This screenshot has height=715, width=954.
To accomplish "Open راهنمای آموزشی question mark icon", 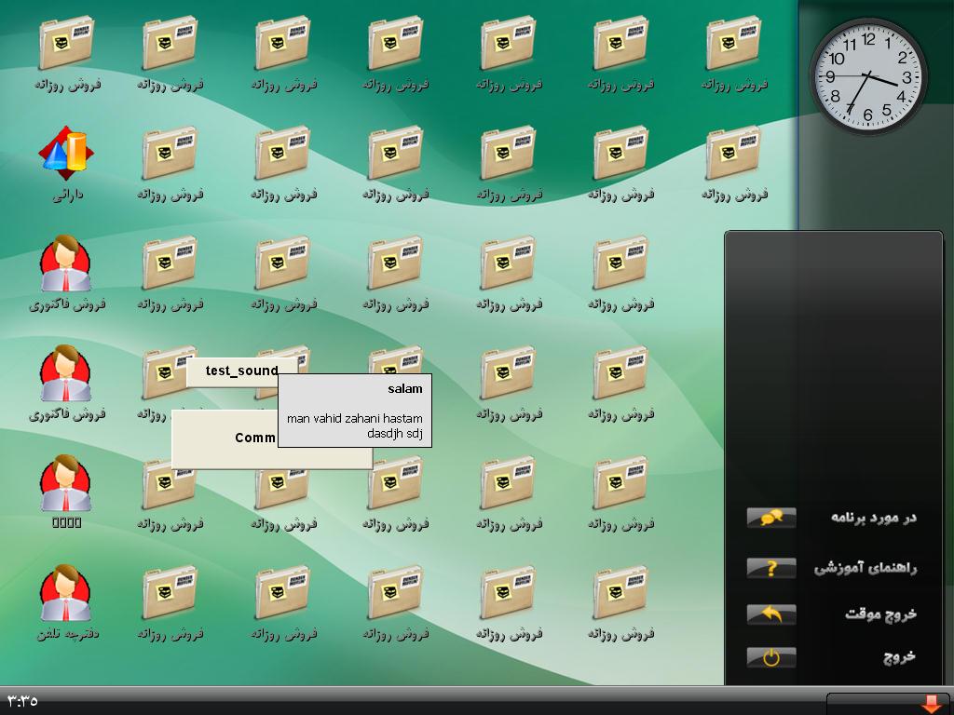I will (x=770, y=568).
